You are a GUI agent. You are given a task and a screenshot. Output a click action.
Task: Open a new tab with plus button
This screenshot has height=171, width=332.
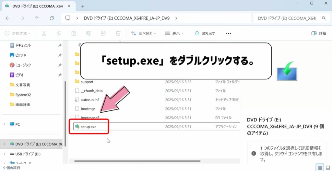pos(83,6)
